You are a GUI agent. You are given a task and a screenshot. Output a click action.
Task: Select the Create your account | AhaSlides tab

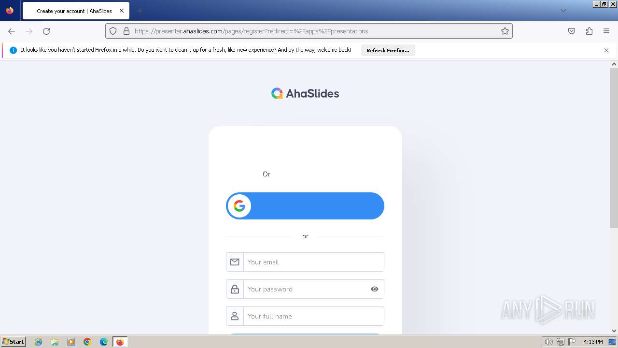pyautogui.click(x=76, y=11)
